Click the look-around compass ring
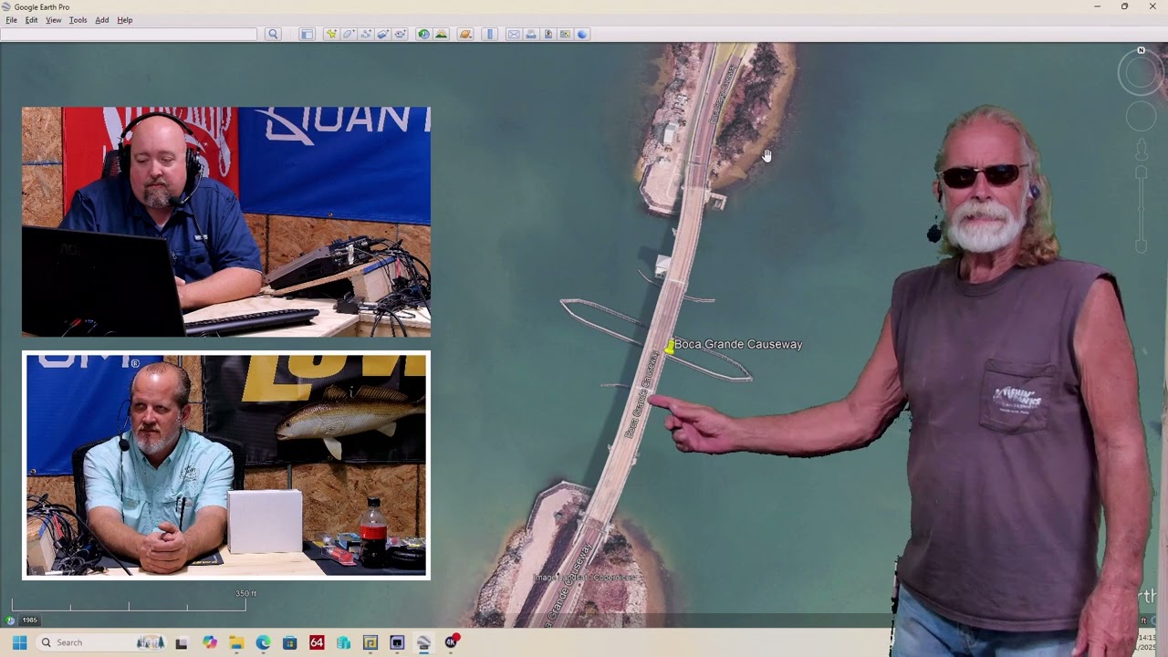The height and width of the screenshot is (657, 1168). (x=1141, y=73)
